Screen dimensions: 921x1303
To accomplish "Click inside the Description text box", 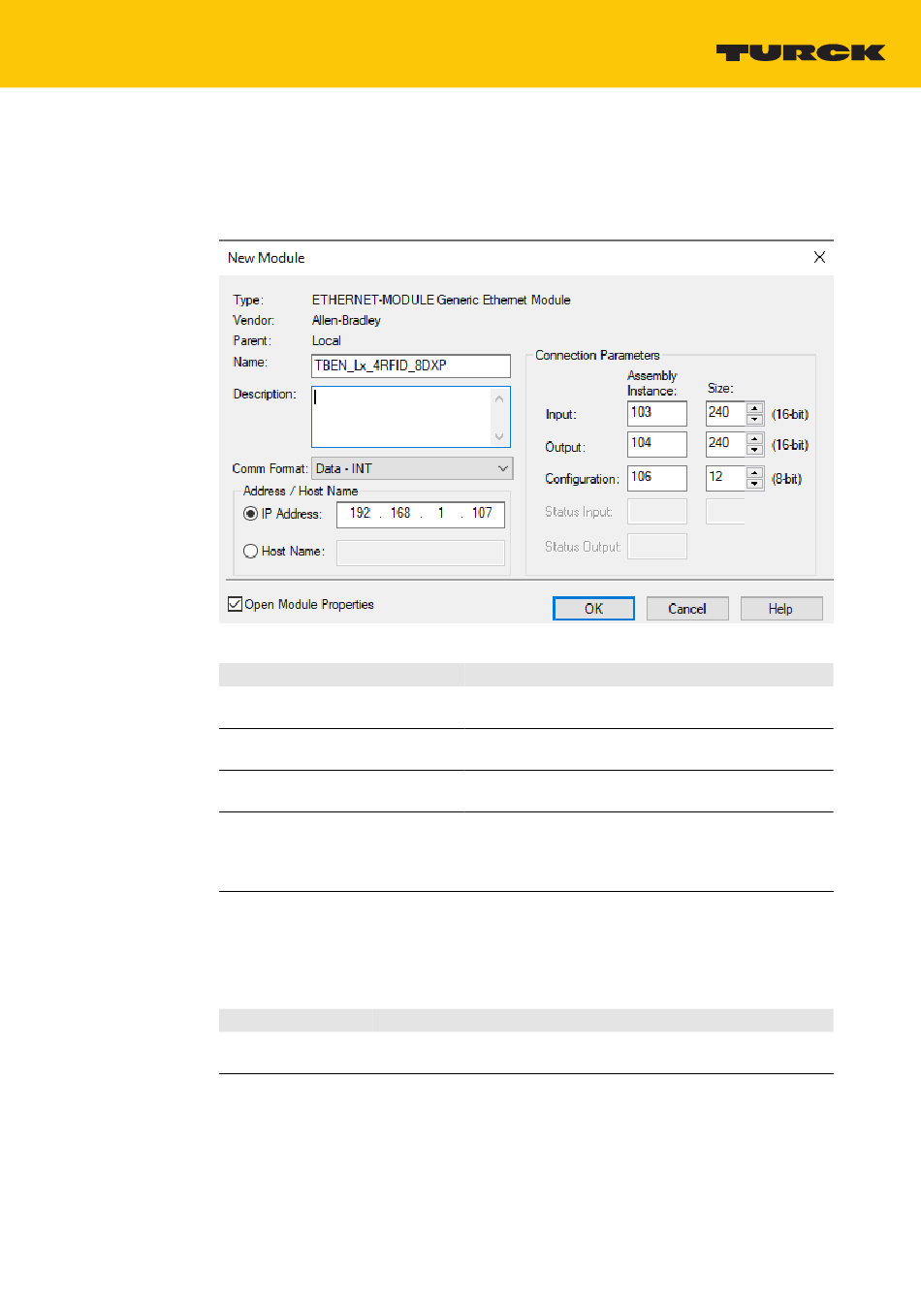I will pyautogui.click(x=401, y=417).
